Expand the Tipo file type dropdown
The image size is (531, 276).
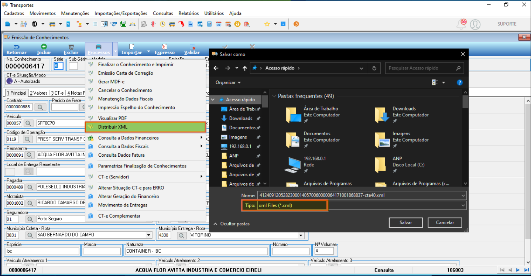click(463, 205)
